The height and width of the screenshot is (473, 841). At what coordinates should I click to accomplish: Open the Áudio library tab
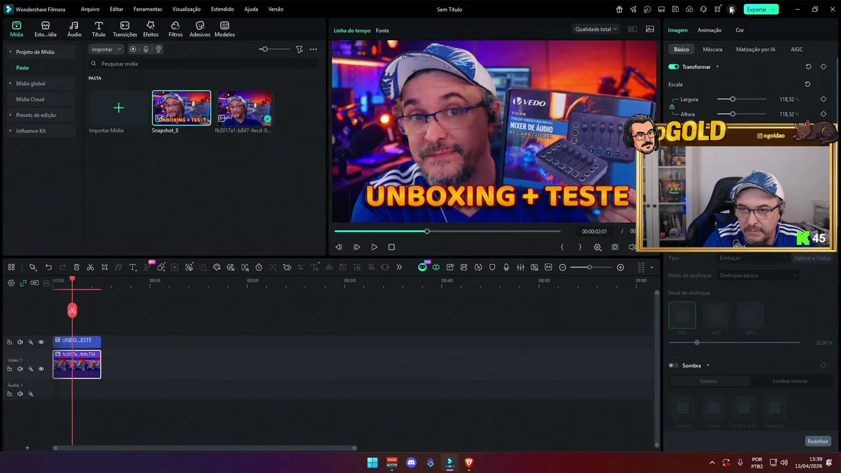pos(74,29)
